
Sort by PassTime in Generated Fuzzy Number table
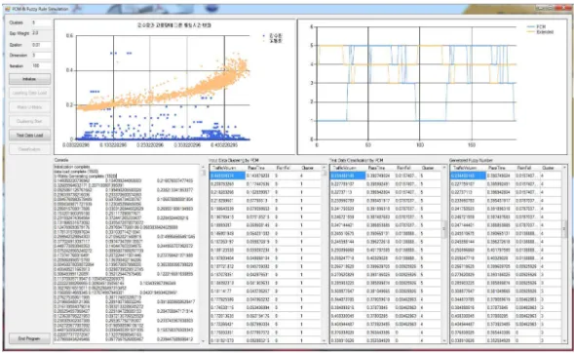500,168
